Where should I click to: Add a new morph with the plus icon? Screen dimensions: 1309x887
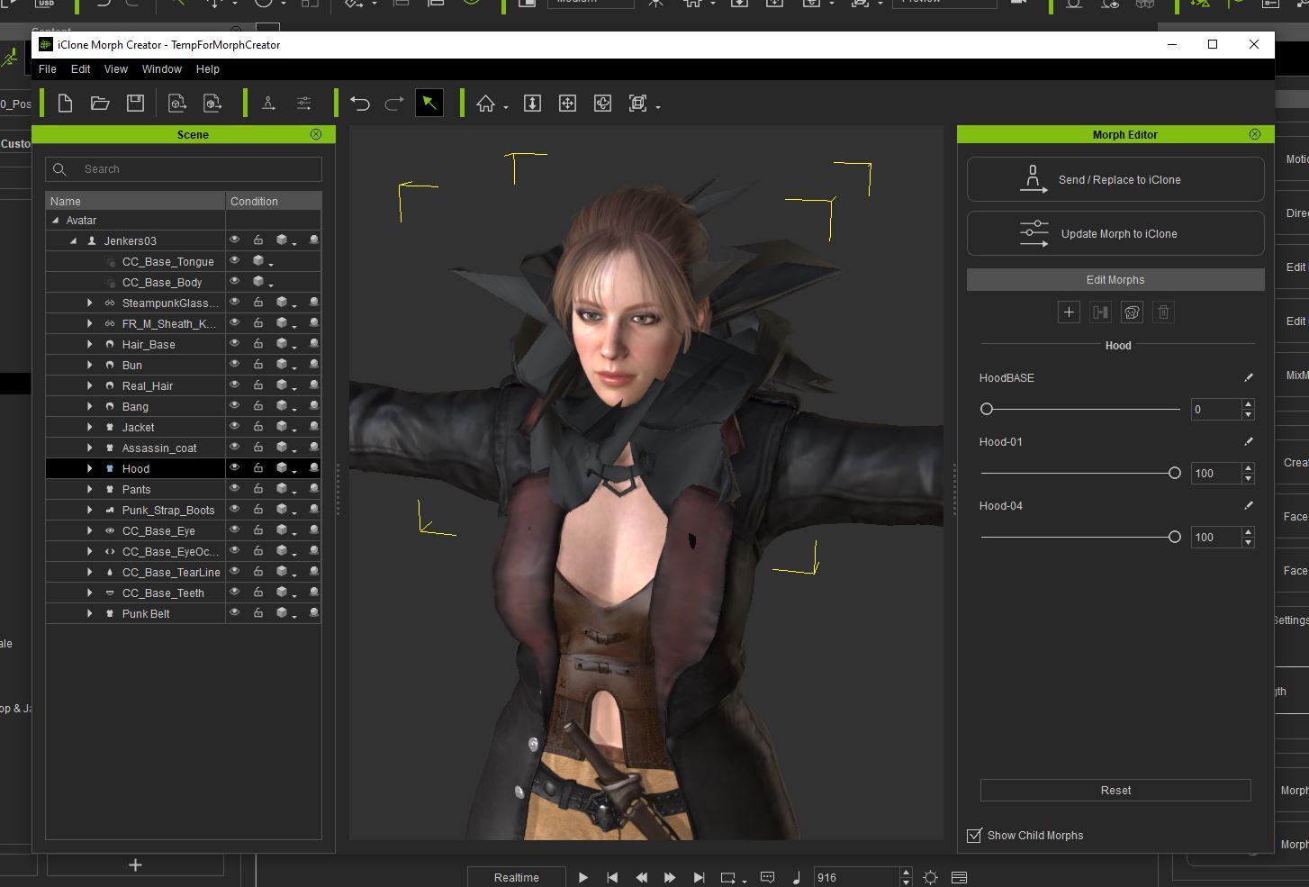1069,312
